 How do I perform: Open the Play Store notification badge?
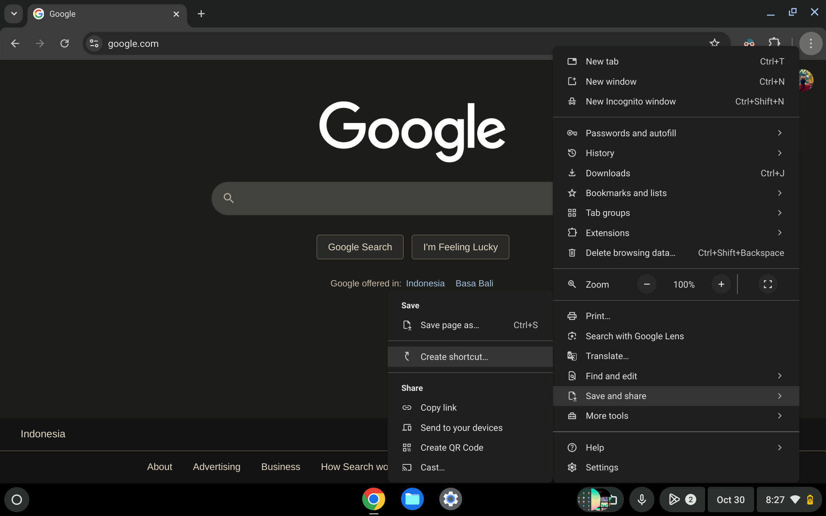682,500
